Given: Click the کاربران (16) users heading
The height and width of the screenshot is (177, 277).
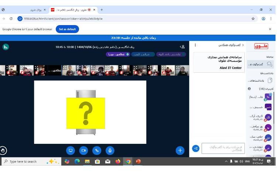Looking at the screenshot, I should coord(266,88).
